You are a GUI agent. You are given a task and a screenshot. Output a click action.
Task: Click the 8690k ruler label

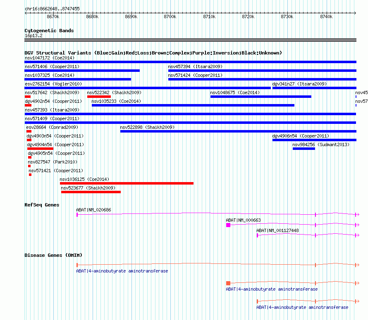point(131,17)
